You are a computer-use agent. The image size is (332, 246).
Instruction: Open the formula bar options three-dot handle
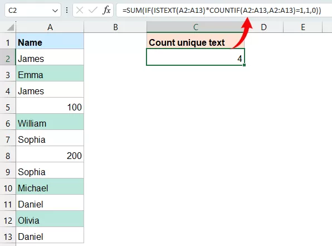(x=67, y=10)
